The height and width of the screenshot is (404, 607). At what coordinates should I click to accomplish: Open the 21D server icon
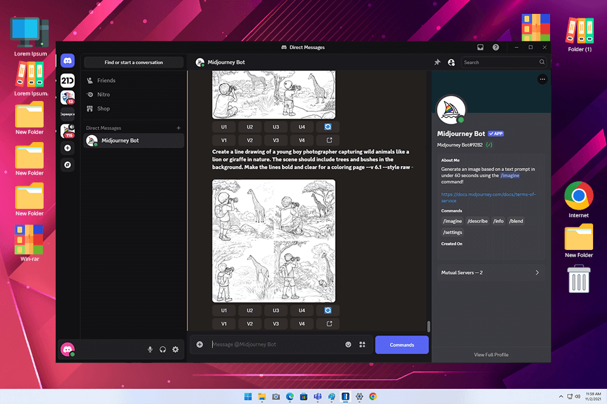68,80
